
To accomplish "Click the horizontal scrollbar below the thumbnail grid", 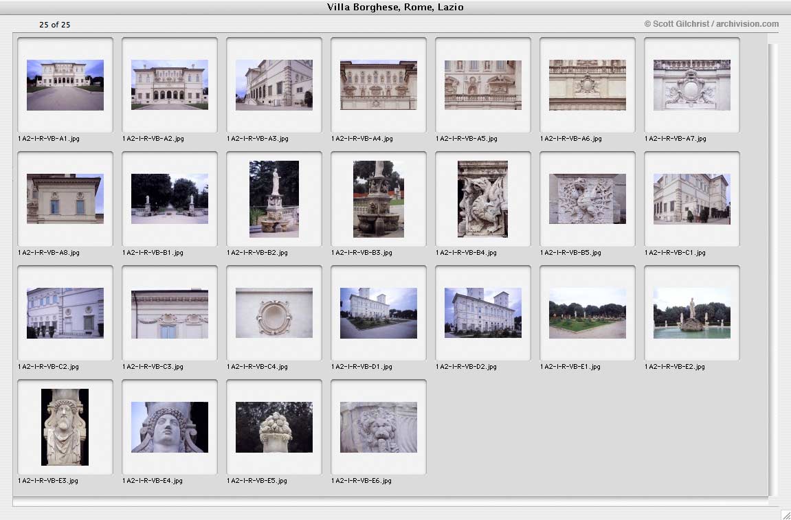I will click(390, 502).
